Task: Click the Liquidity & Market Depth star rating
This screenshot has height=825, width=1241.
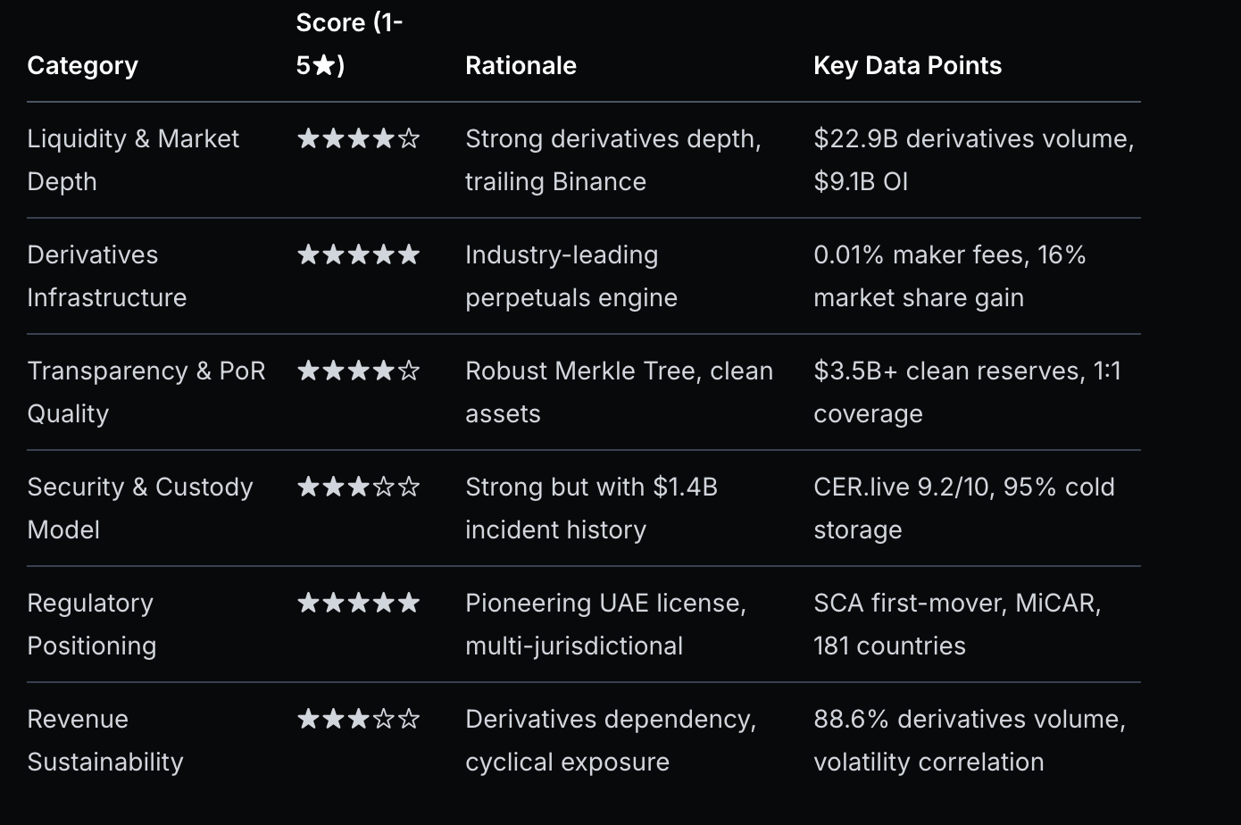Action: [358, 139]
